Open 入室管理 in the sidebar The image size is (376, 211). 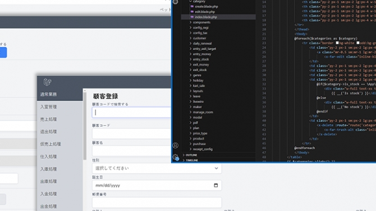click(48, 107)
